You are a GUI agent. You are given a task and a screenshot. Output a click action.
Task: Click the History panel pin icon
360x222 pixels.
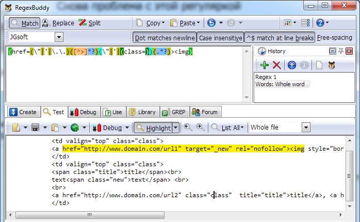coord(341,51)
